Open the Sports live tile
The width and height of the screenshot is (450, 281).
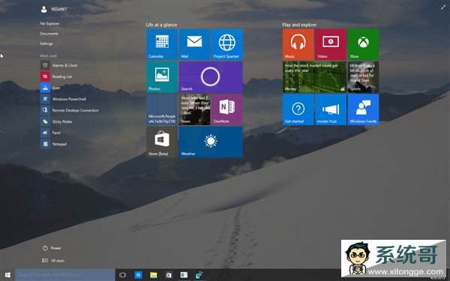[x=363, y=77]
